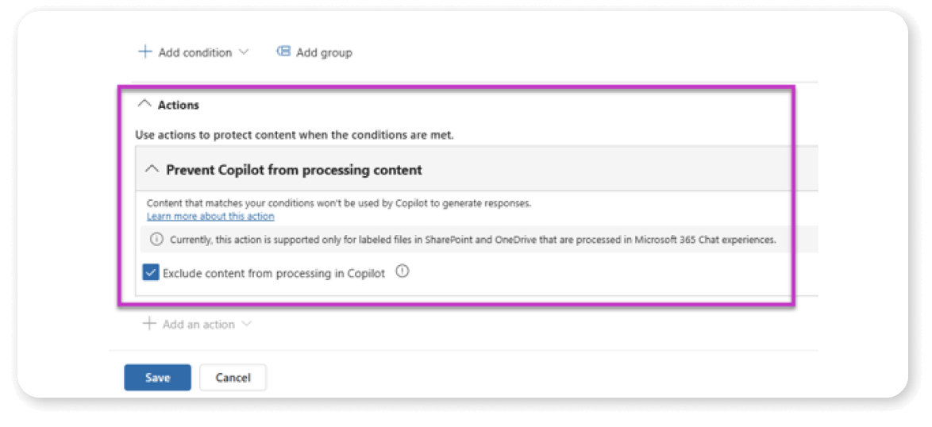932x427 pixels.
Task: Click the SharePoint and OneDrive support notice text
Action: click(x=473, y=240)
